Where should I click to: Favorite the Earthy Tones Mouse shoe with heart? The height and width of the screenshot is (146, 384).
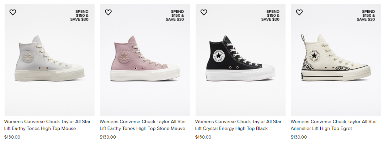point(13,12)
